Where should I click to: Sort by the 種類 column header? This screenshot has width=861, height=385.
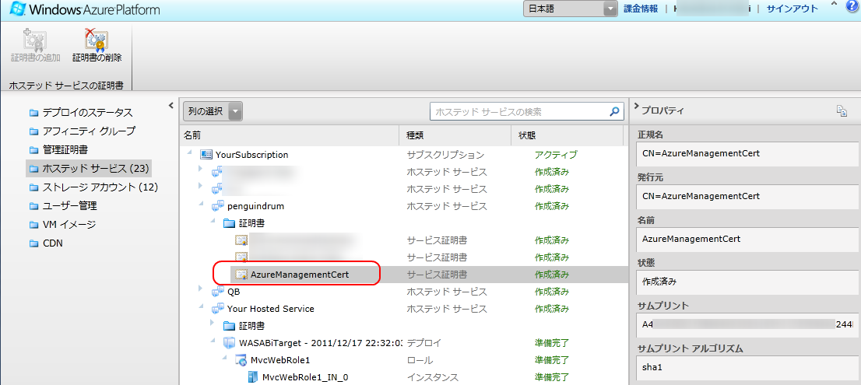pyautogui.click(x=455, y=135)
